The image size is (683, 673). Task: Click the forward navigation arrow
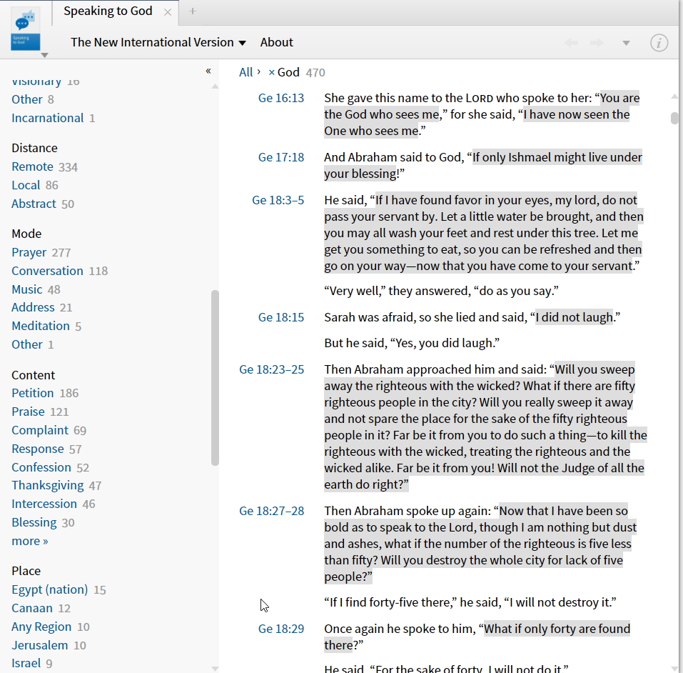click(597, 43)
